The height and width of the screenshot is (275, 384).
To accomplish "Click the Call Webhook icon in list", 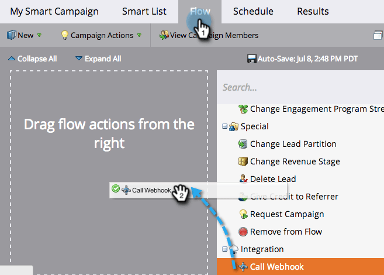I will 243,267.
